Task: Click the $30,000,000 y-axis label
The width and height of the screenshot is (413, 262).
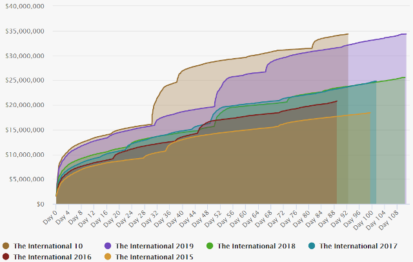Action: coord(25,55)
